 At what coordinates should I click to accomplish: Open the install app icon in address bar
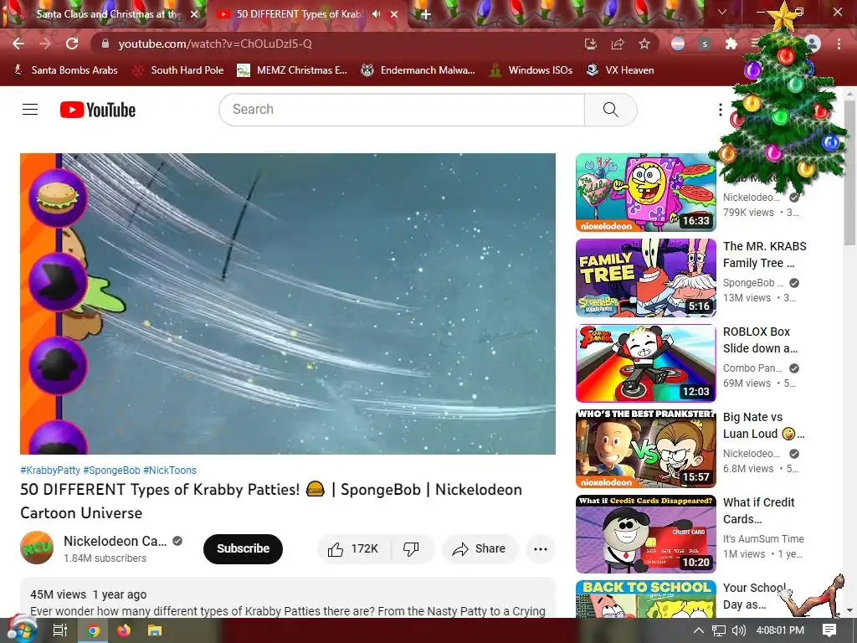tap(590, 44)
